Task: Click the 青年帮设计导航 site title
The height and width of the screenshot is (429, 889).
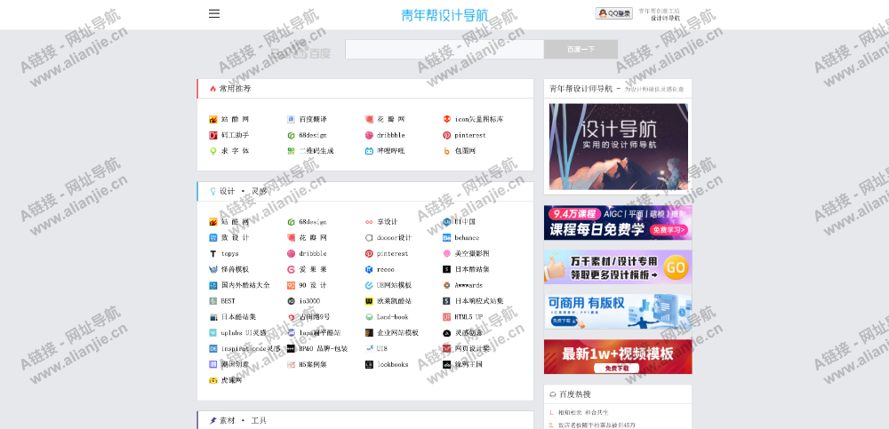Action: click(x=444, y=15)
